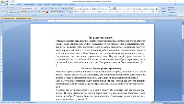Apply the Обычный style
This screenshot has height=104, width=184.
(78, 10)
